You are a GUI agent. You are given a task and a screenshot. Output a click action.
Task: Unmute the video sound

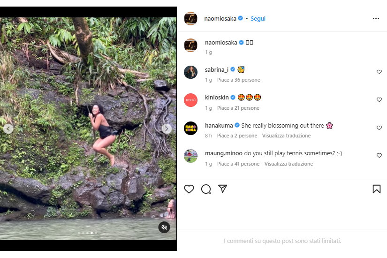click(x=164, y=227)
